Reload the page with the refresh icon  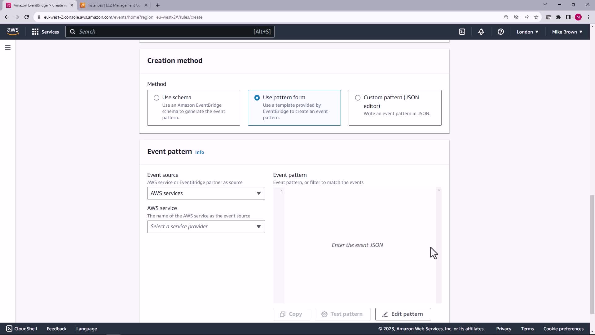click(27, 17)
